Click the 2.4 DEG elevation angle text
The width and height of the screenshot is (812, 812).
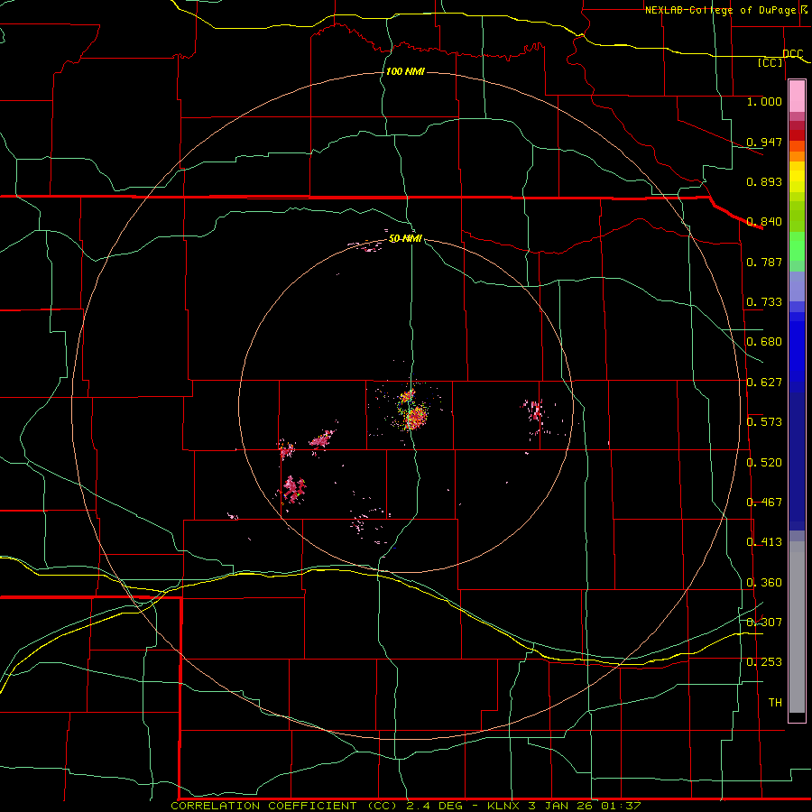tap(436, 806)
